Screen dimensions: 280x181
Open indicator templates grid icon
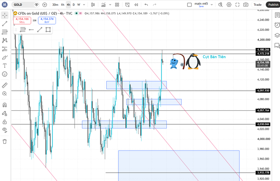117,5
